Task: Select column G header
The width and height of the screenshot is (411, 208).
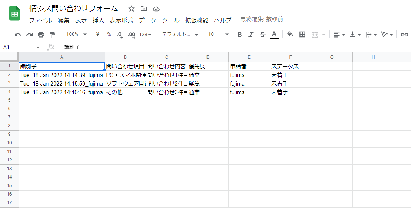Action: coord(332,57)
